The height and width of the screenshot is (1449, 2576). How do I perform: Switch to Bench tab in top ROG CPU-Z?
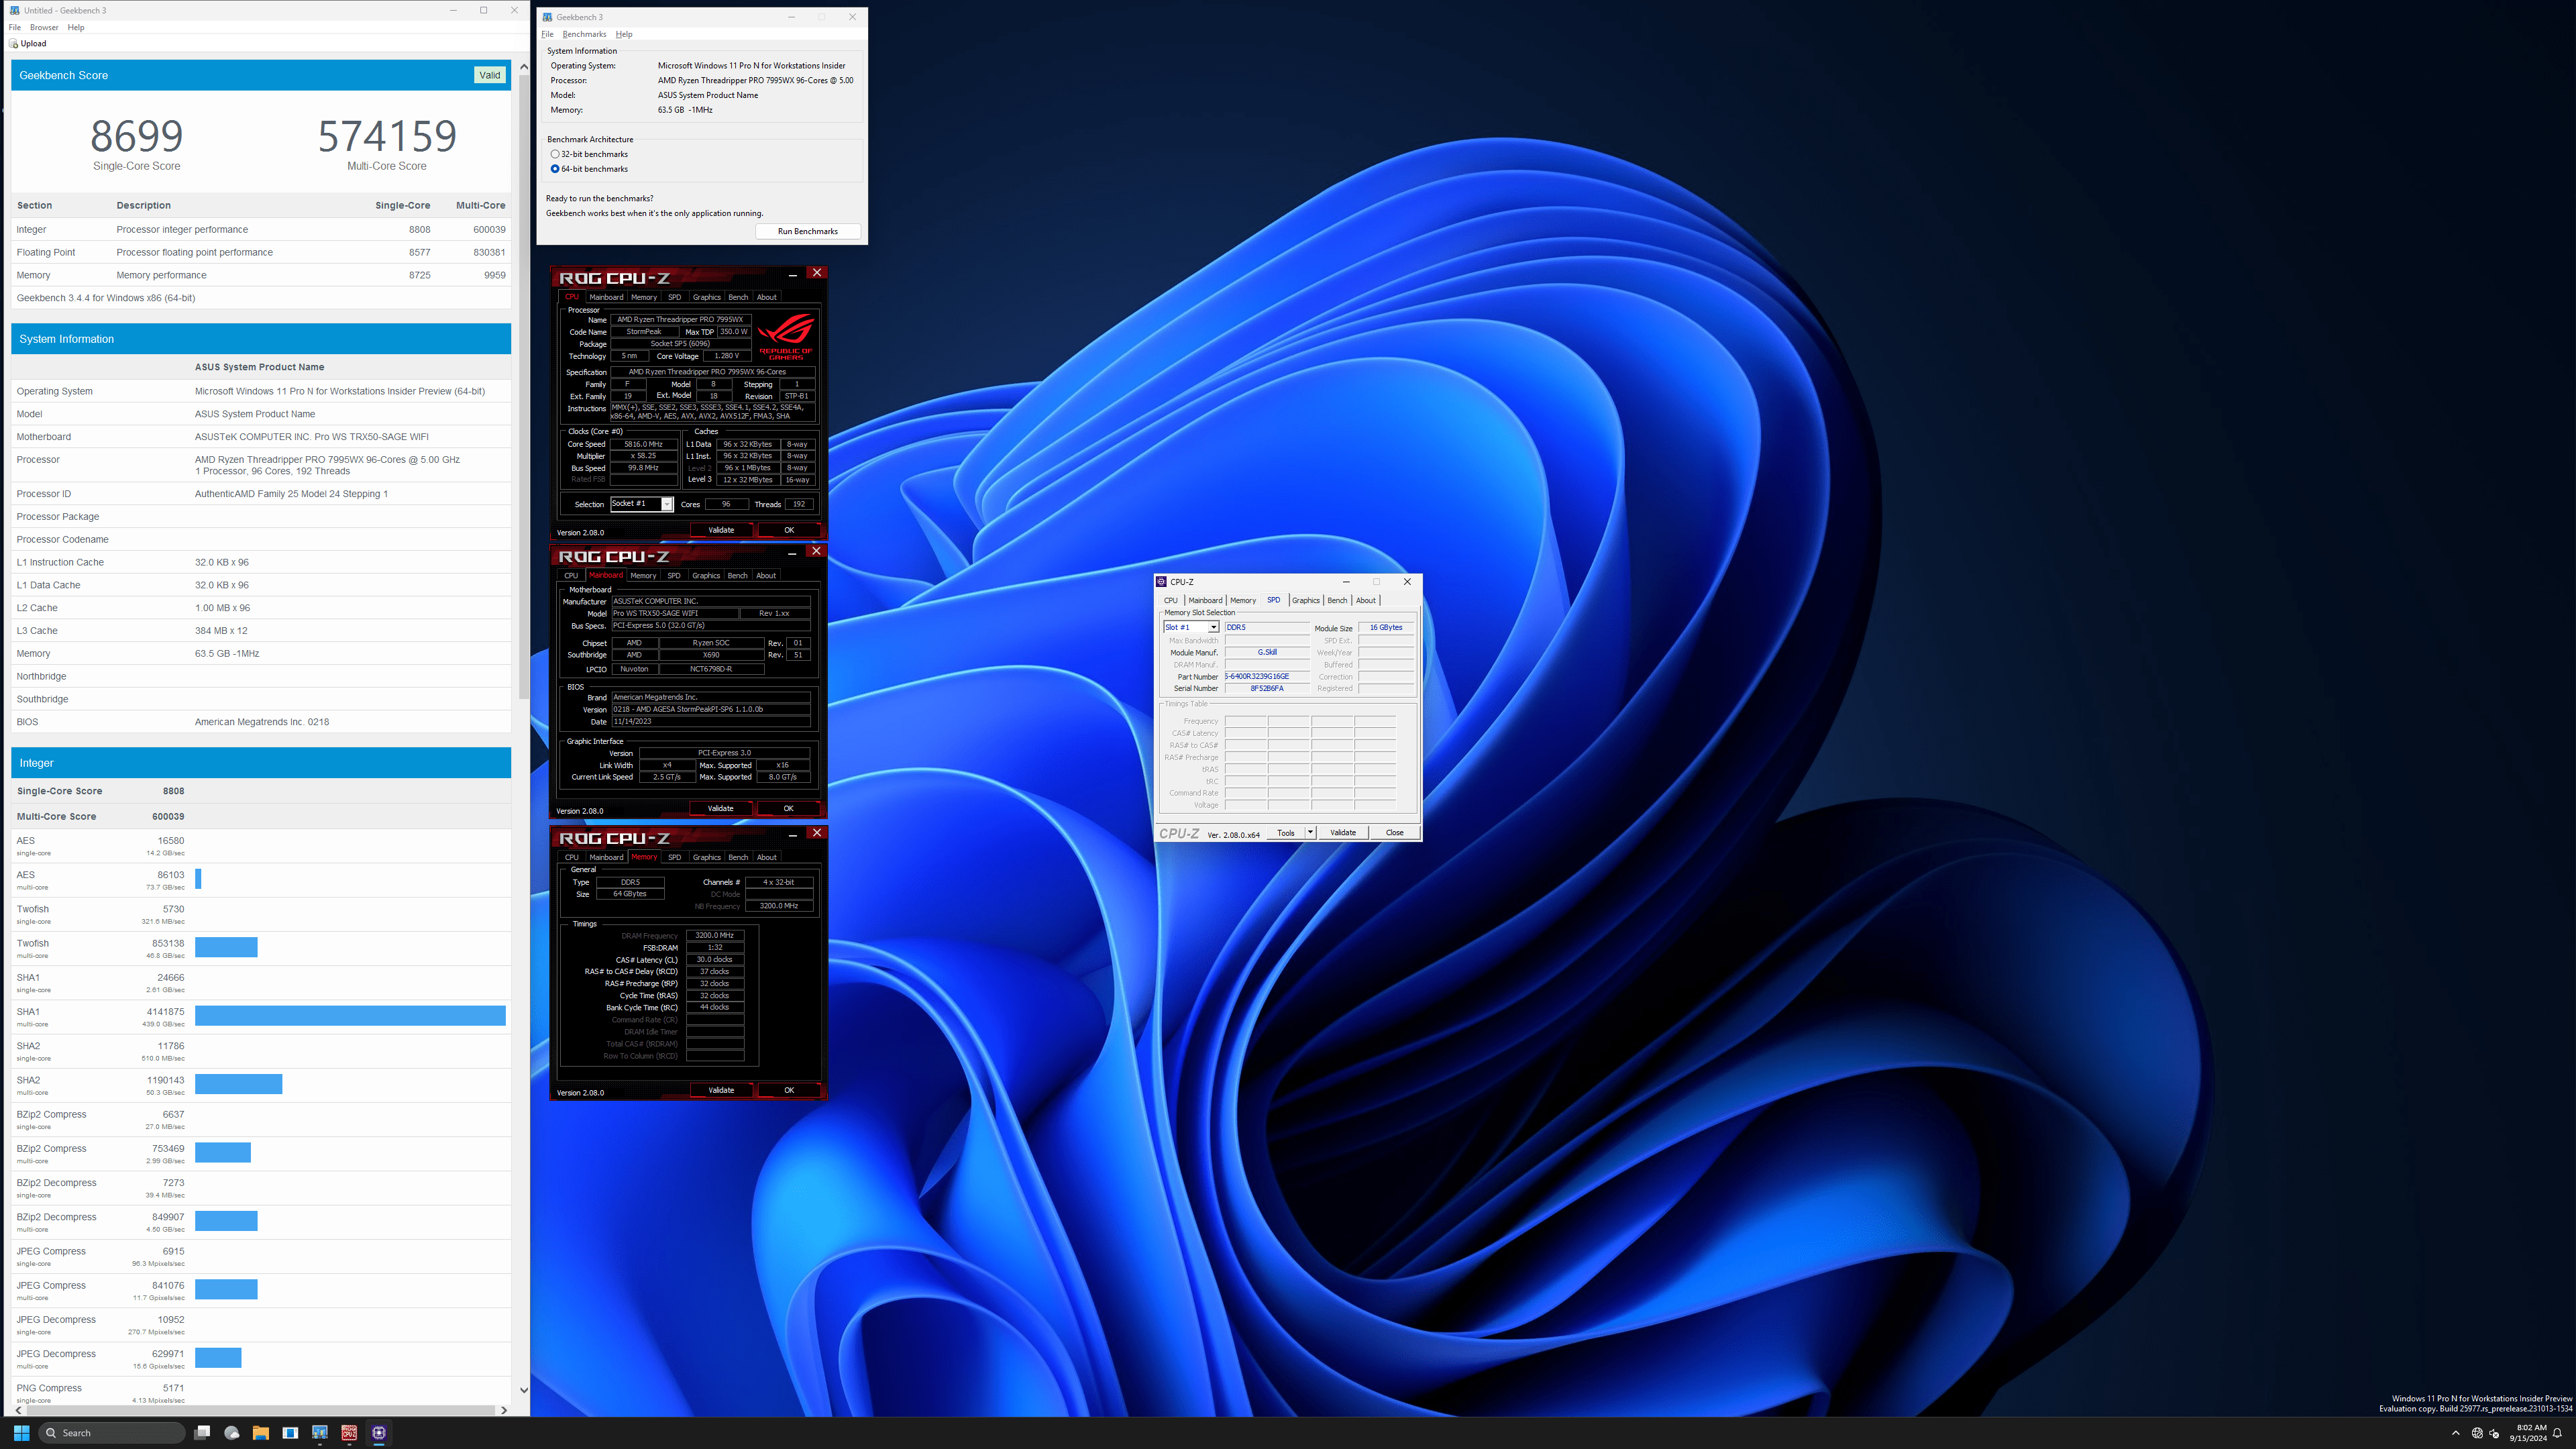738,297
